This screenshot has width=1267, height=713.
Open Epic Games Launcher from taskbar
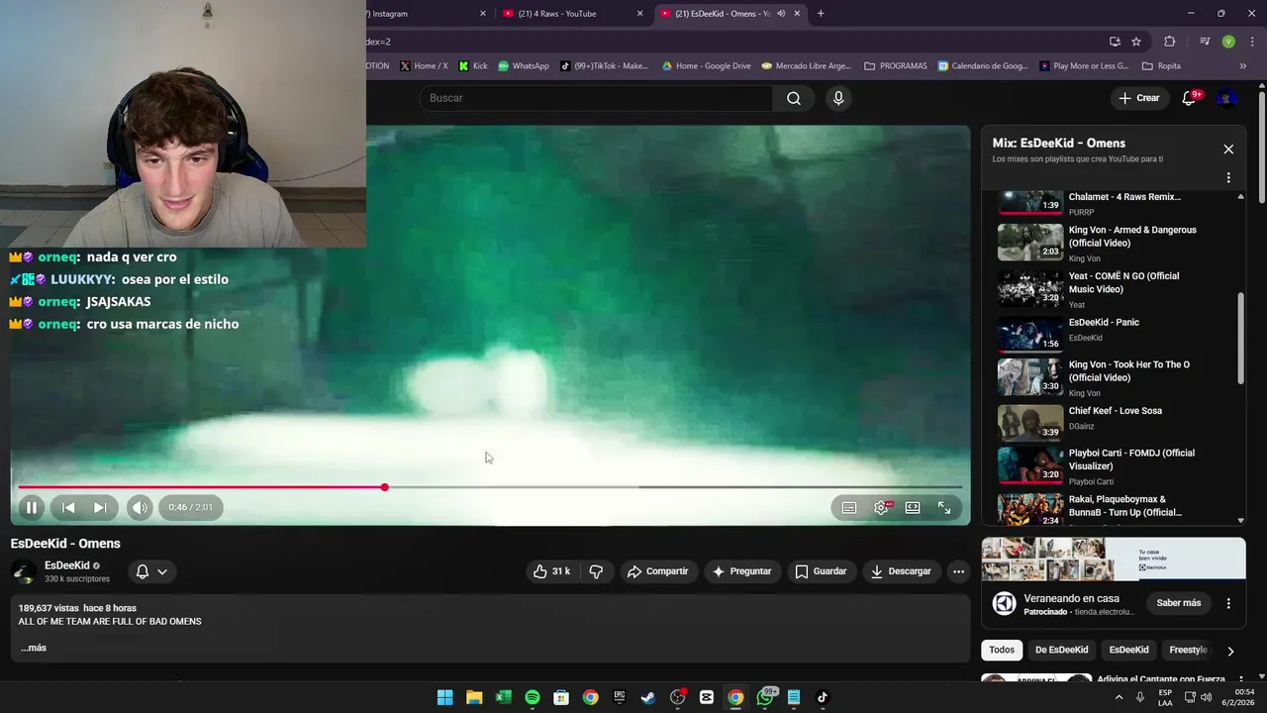[620, 697]
